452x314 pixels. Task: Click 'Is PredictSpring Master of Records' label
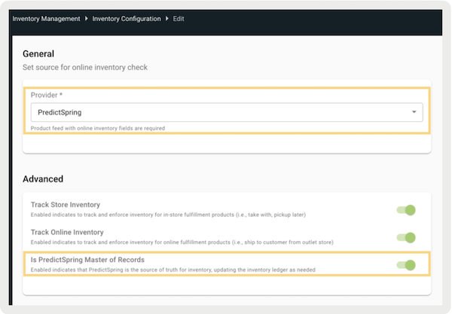pos(87,260)
